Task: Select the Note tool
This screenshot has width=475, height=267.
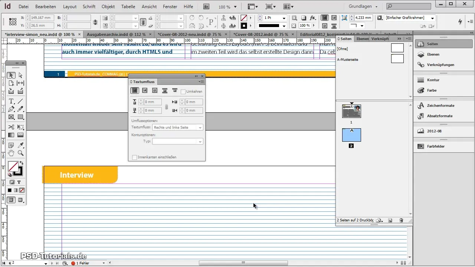Action: tap(11, 145)
